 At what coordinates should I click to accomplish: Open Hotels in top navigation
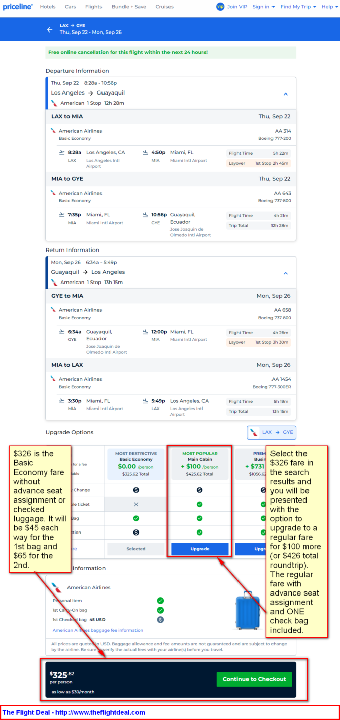(x=48, y=7)
